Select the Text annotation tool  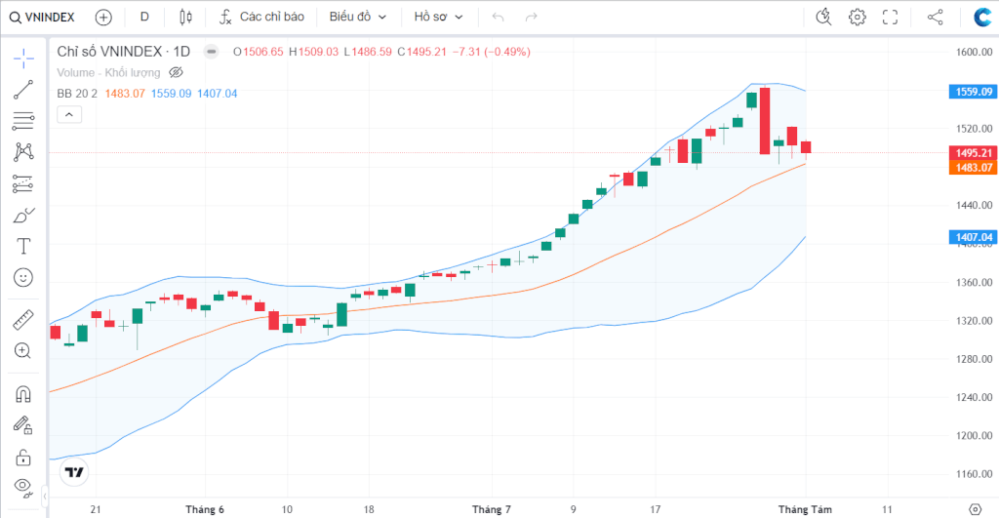[23, 246]
